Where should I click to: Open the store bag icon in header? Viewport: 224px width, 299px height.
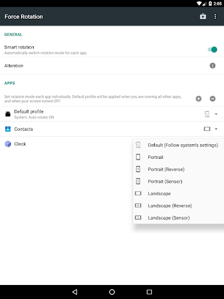coord(203,16)
